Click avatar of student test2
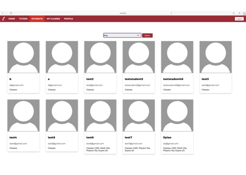246x175 pixels. [x=100, y=57]
